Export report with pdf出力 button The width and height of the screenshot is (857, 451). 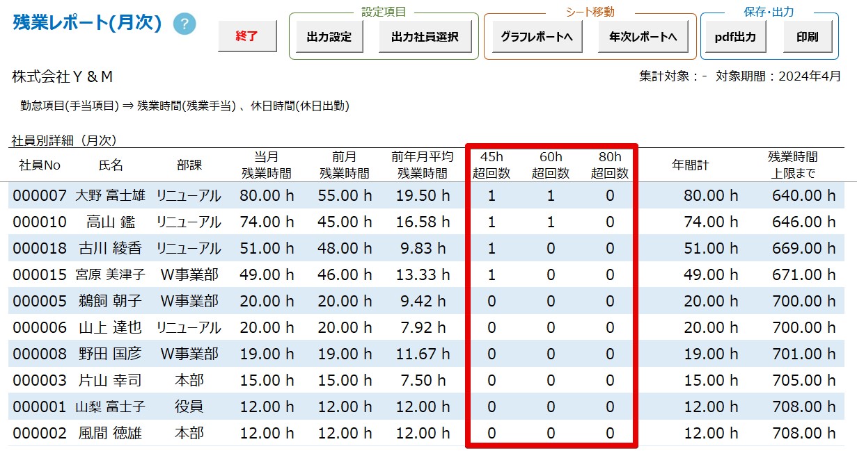click(735, 37)
